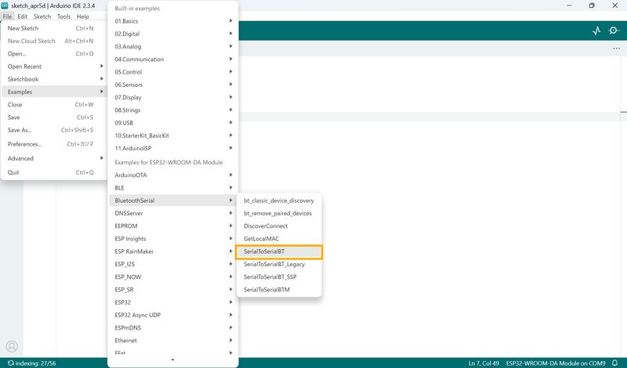Open ESP_SR examples submenu
Screen dimensions: 627x368
(172, 290)
